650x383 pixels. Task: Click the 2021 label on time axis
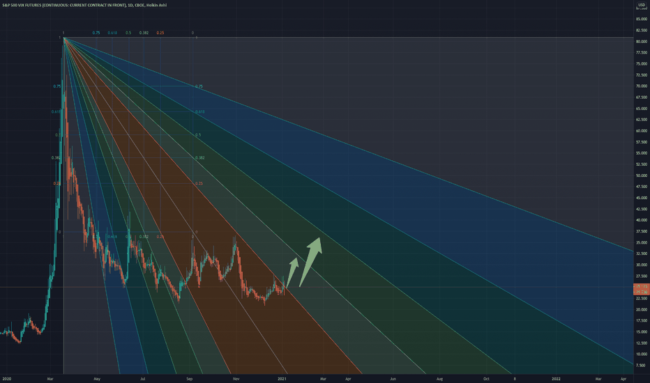[282, 379]
